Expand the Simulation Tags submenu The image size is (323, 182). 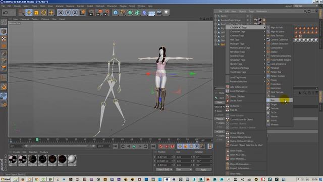(246, 60)
